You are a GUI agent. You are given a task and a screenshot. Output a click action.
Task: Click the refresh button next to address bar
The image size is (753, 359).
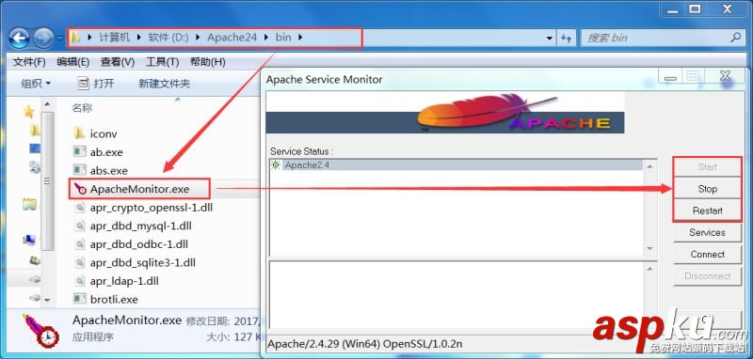(567, 39)
